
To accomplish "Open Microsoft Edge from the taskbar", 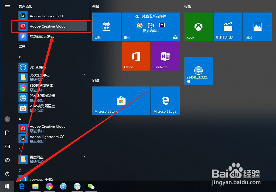I will 22,186.
